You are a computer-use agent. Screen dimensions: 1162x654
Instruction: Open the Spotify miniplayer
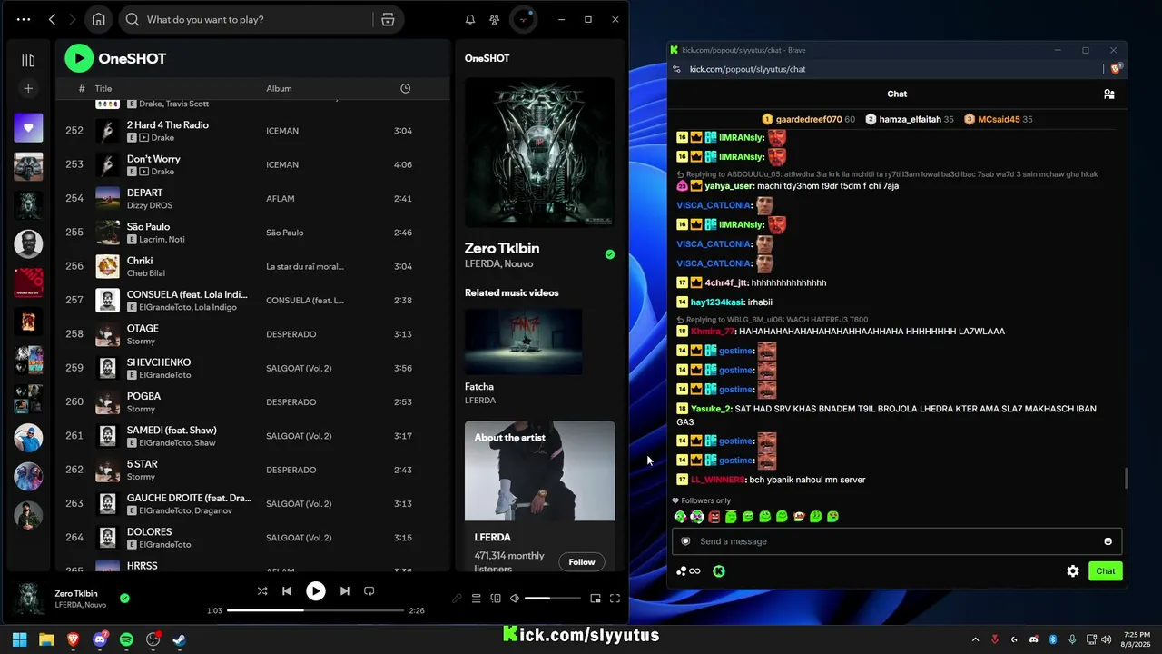click(596, 599)
